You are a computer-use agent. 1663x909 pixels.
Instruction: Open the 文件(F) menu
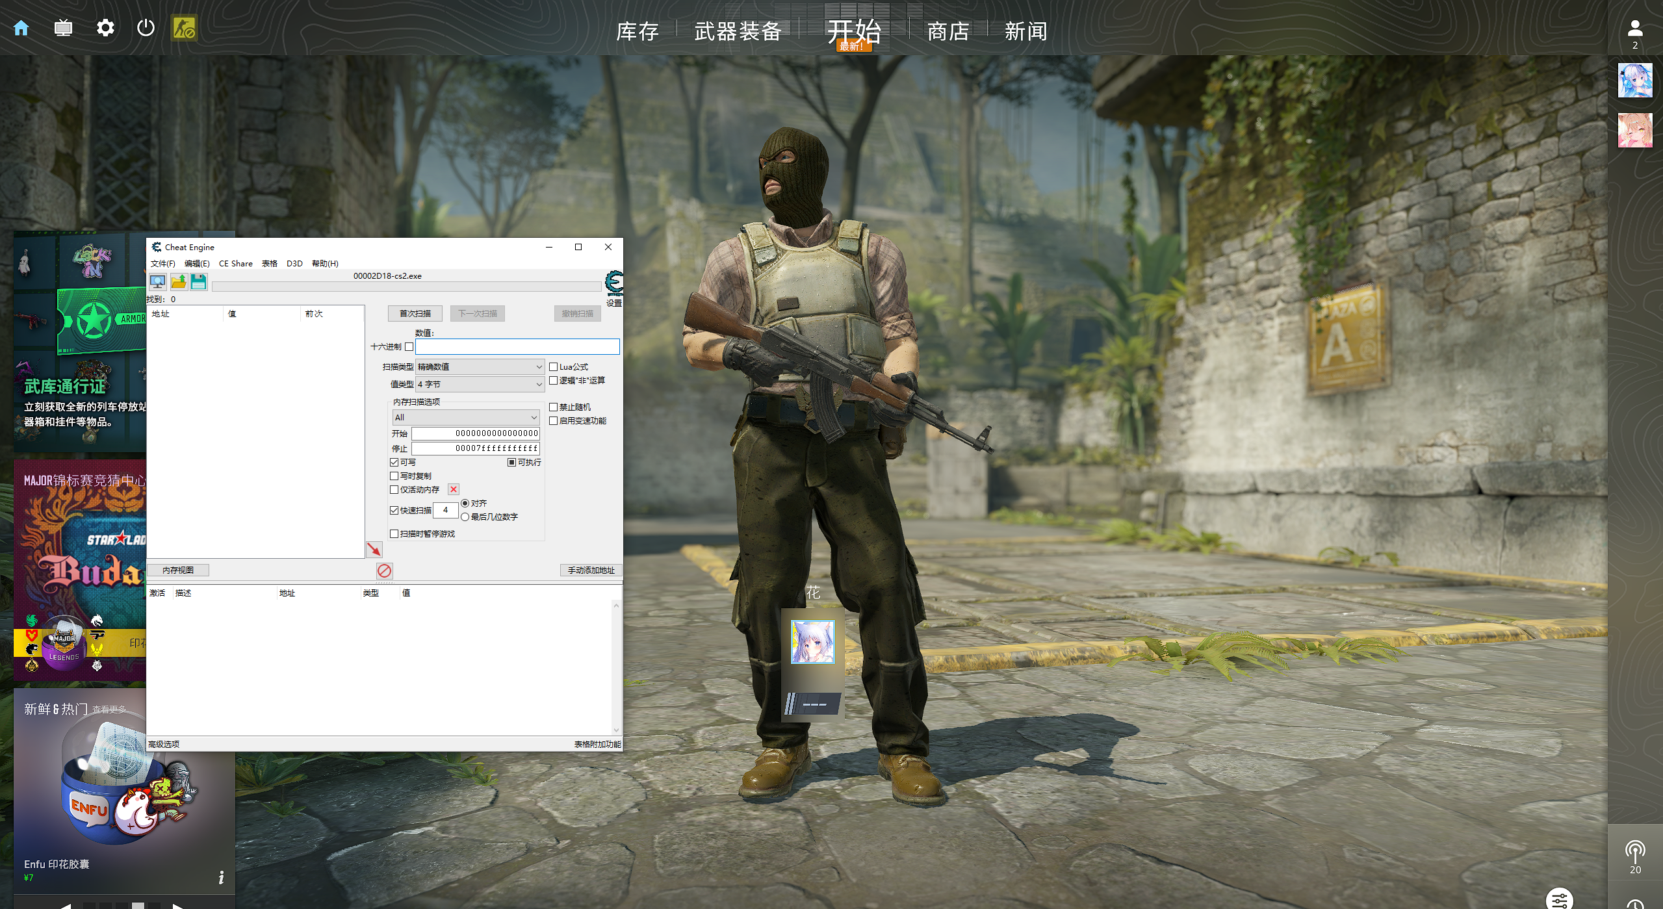[x=162, y=264]
